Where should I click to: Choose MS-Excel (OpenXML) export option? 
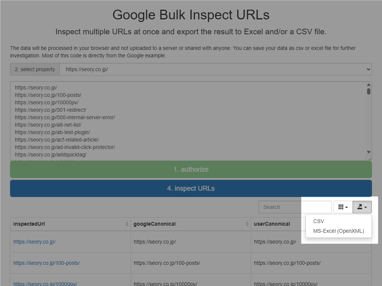339,231
